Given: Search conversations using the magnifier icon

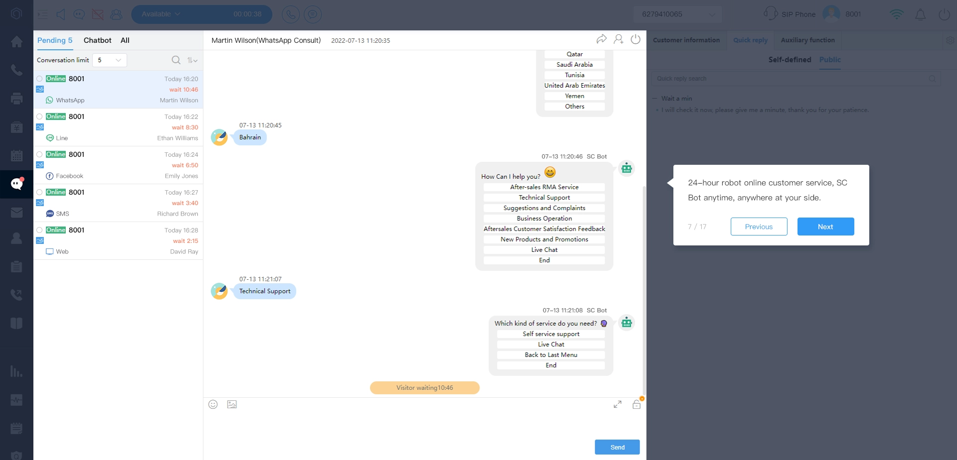Looking at the screenshot, I should click(x=176, y=60).
